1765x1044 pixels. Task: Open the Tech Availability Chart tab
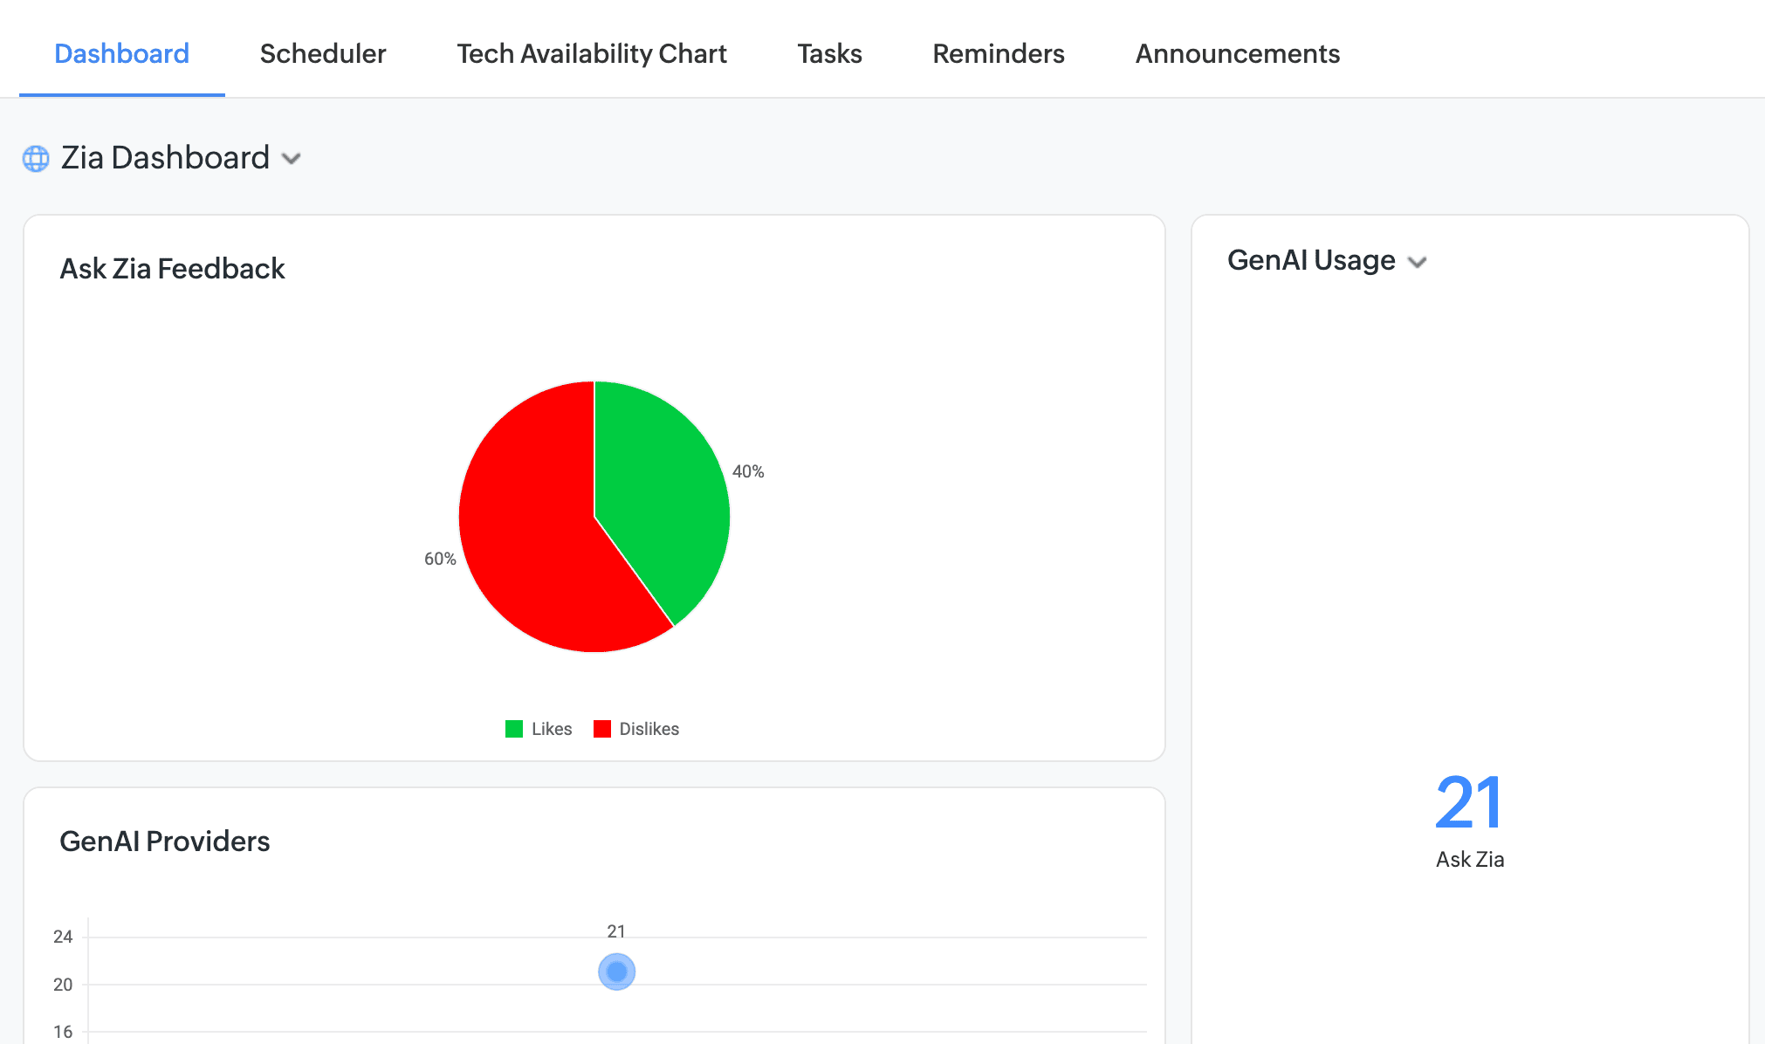(x=592, y=53)
